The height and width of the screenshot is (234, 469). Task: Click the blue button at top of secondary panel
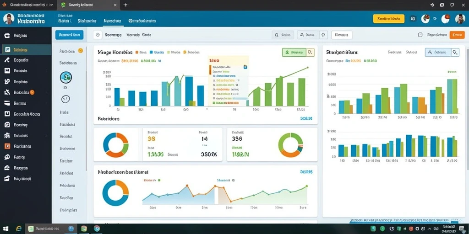(x=70, y=35)
